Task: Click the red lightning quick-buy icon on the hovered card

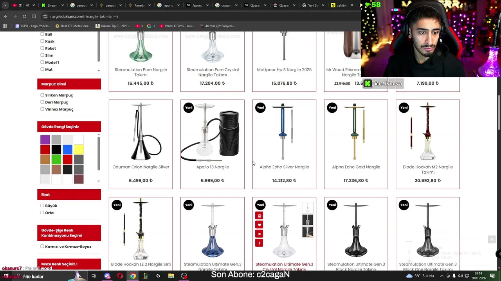Action: click(x=259, y=243)
